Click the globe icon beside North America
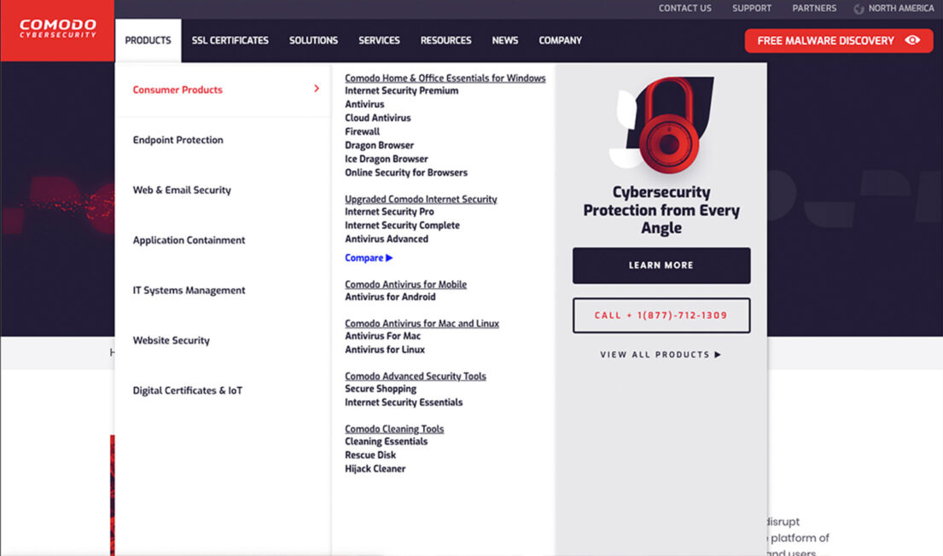 [x=859, y=9]
